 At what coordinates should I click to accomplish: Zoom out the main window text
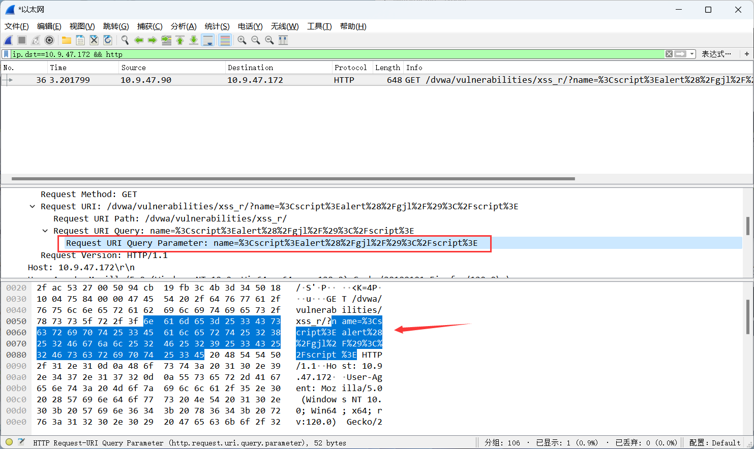click(x=256, y=40)
